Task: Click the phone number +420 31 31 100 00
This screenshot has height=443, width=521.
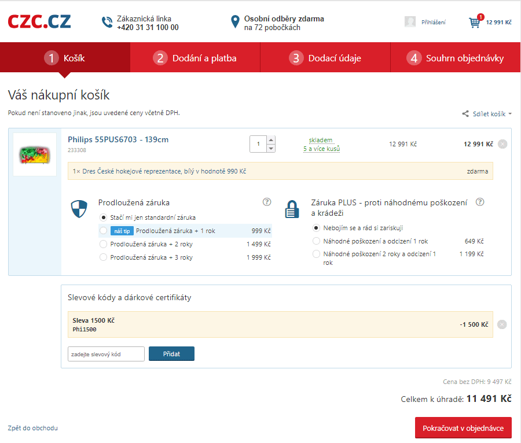Action: tap(148, 28)
